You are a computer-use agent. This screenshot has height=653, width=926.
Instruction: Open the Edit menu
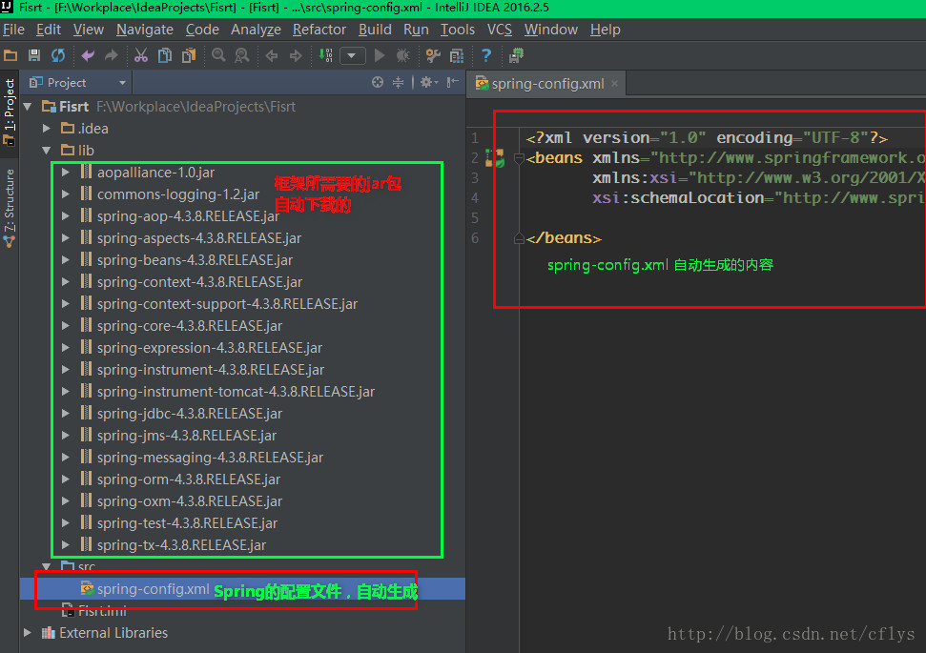49,30
